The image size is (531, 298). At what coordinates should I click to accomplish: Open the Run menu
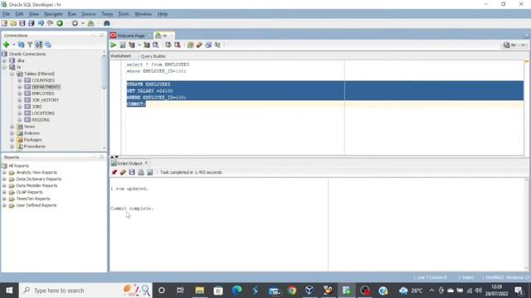click(x=72, y=14)
